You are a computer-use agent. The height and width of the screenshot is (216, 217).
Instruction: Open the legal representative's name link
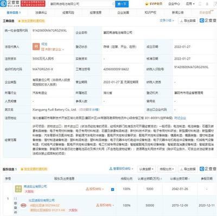[x=44, y=44]
